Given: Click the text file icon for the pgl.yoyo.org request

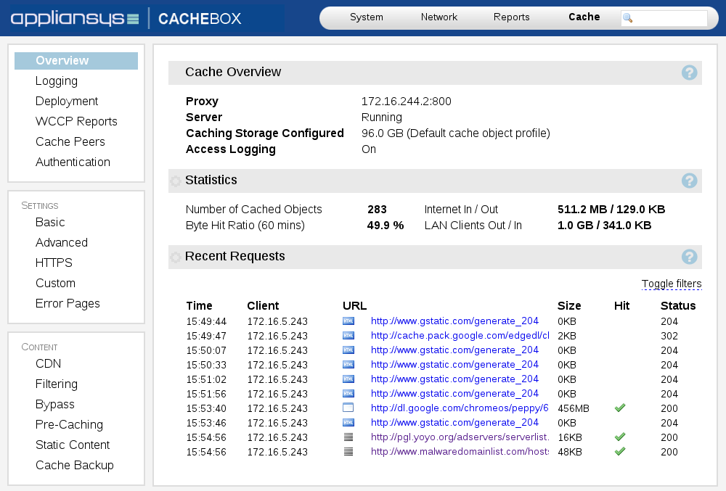Looking at the screenshot, I should (x=348, y=437).
